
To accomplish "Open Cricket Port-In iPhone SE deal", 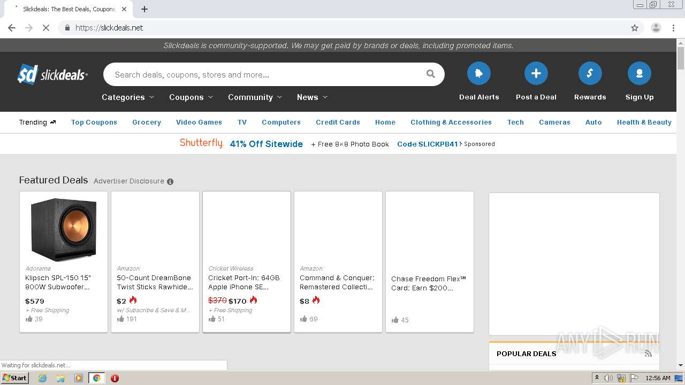I will pyautogui.click(x=244, y=282).
